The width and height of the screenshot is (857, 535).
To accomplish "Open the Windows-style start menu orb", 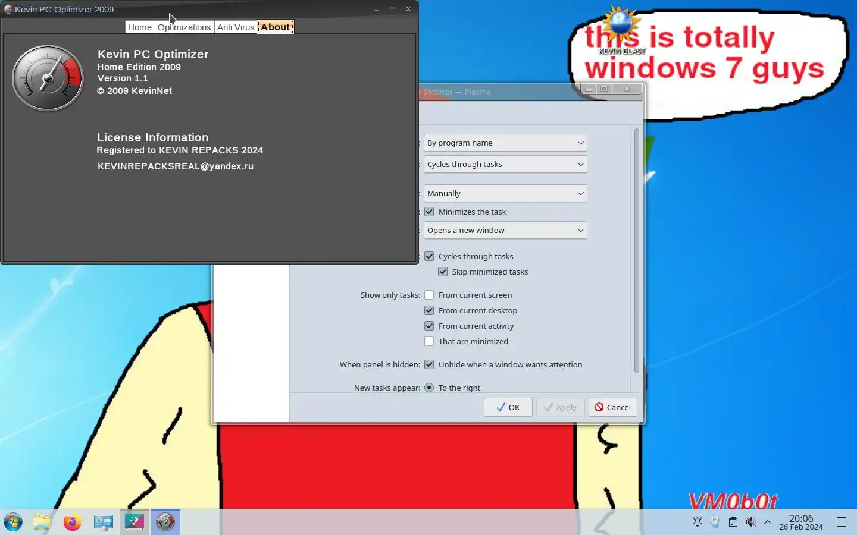I will click(13, 522).
